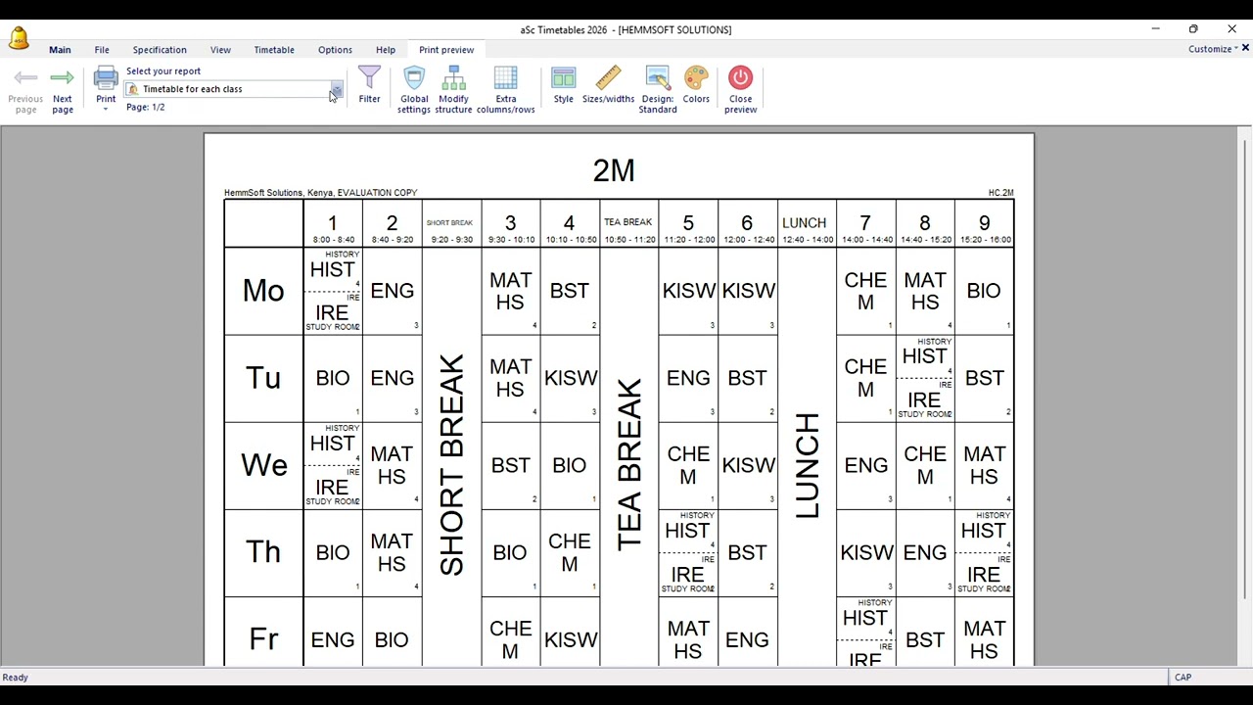Select the Print preview tab
Image resolution: width=1253 pixels, height=705 pixels.
point(446,50)
